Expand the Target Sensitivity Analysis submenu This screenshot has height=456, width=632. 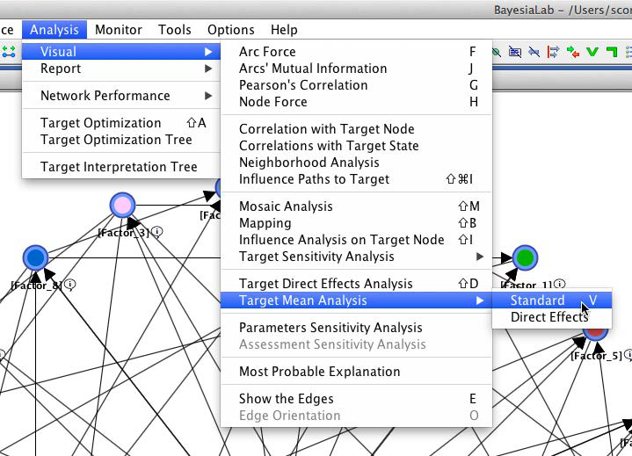coord(356,257)
